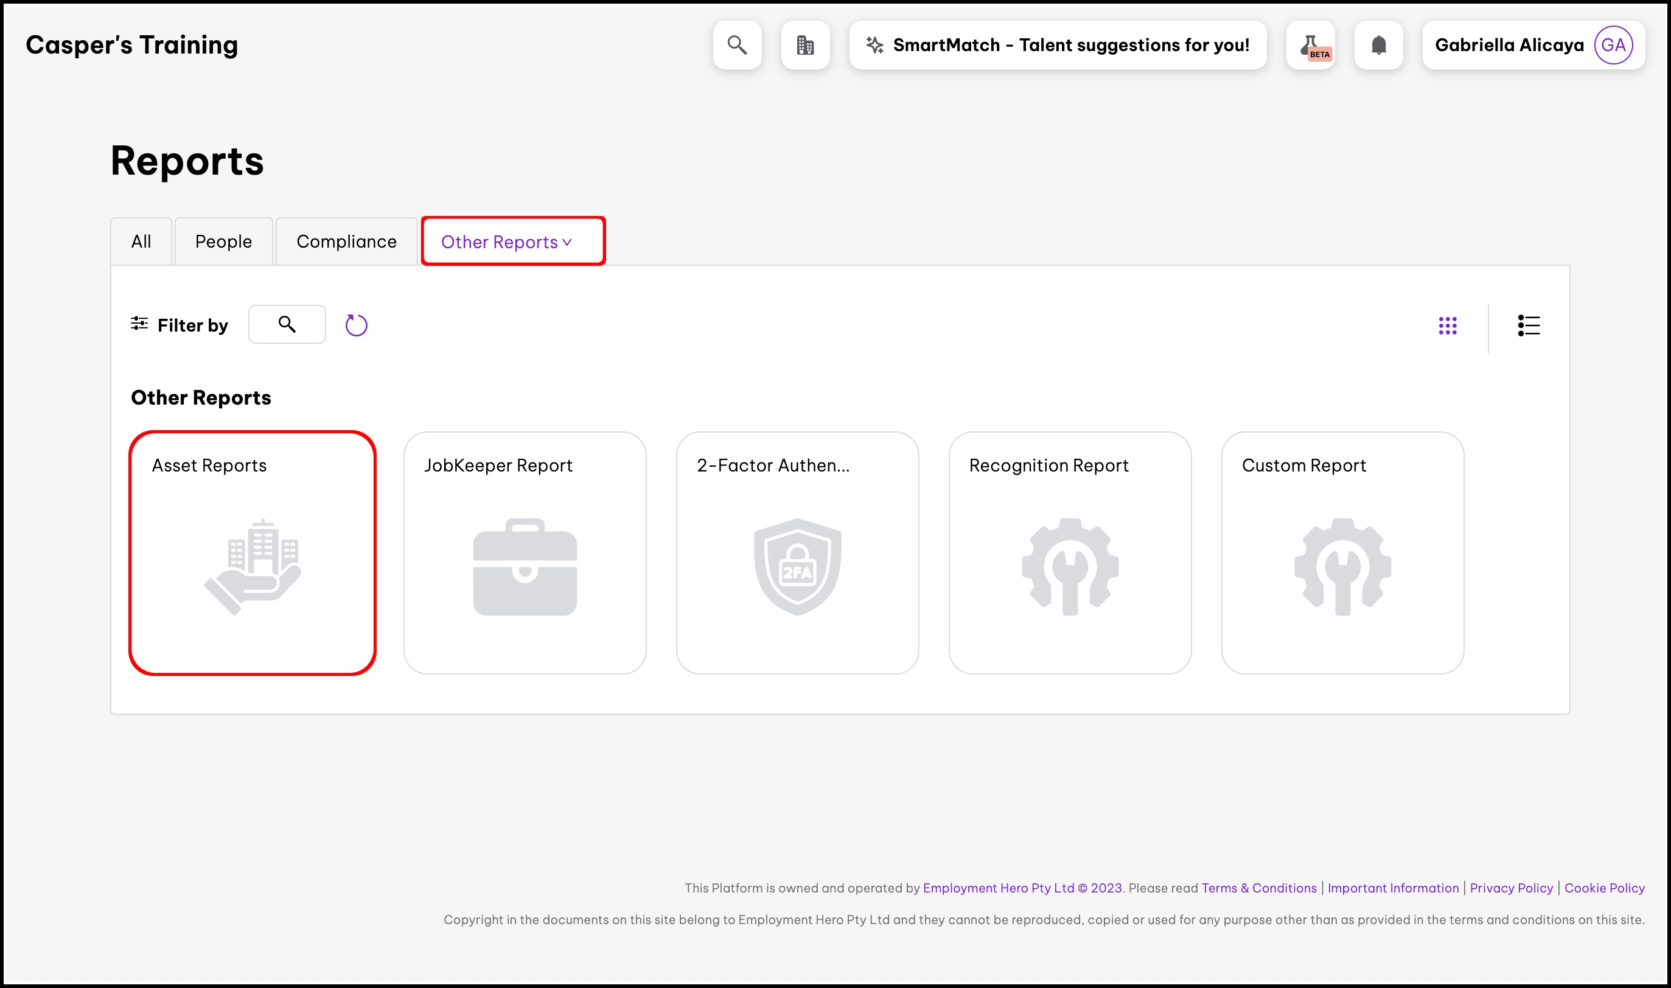This screenshot has width=1671, height=988.
Task: Click the Filter by sliders icon
Action: (139, 324)
